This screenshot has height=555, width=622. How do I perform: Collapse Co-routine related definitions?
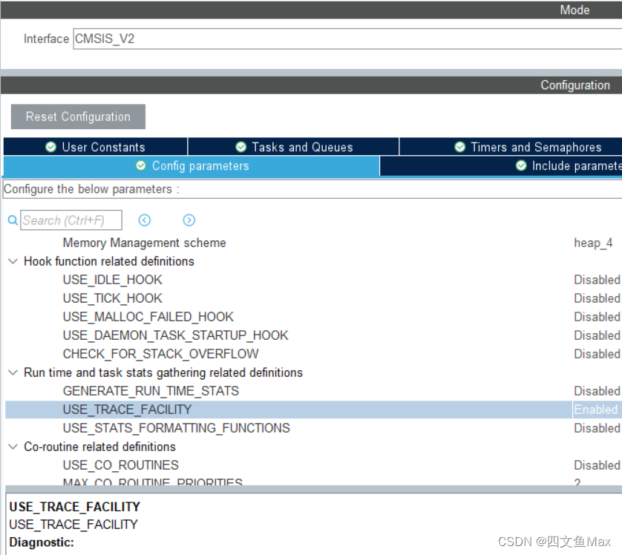point(11,447)
